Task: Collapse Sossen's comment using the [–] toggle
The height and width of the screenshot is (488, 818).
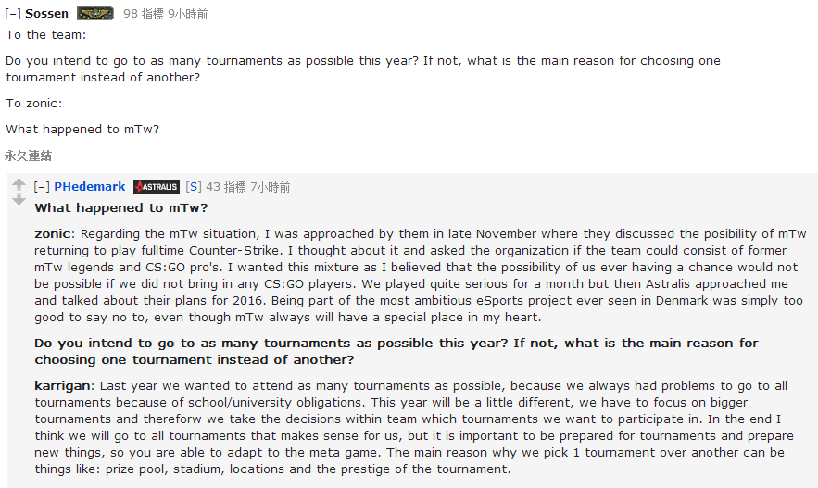Action: [13, 14]
